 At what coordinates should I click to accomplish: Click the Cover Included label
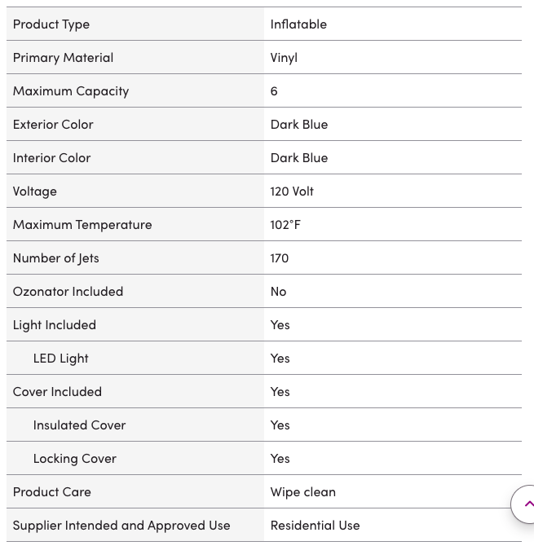pos(57,392)
